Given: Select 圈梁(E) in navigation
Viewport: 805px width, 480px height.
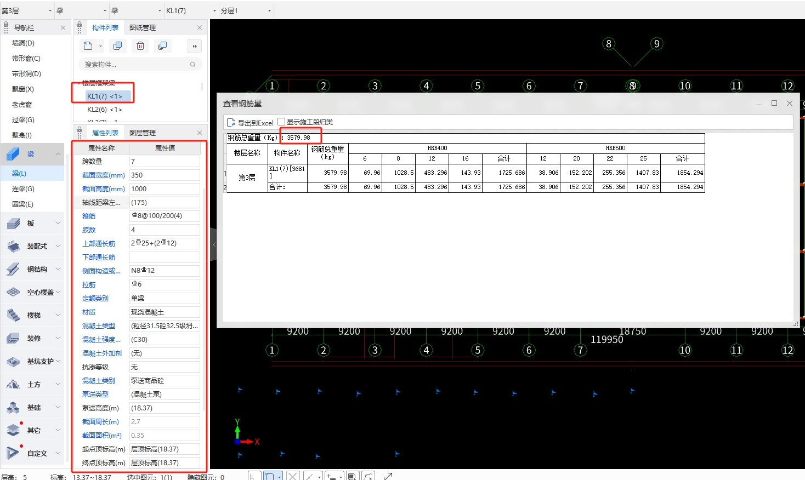Looking at the screenshot, I should click(22, 204).
